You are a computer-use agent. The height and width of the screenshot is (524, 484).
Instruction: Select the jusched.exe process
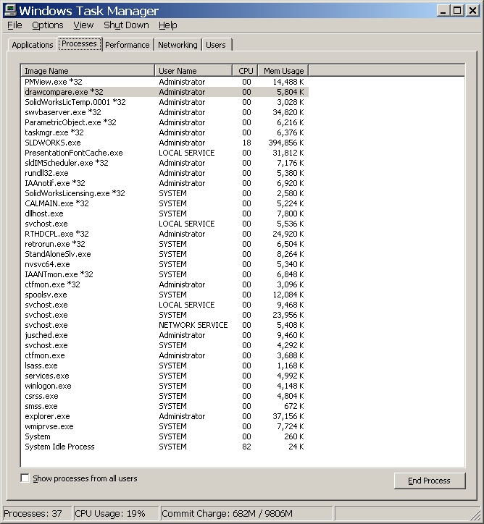[166, 335]
